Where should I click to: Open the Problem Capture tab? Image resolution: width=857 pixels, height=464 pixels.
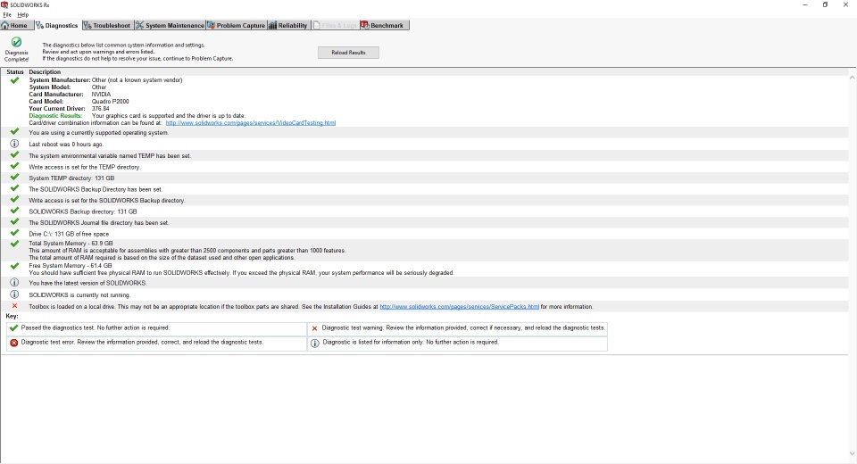(236, 25)
